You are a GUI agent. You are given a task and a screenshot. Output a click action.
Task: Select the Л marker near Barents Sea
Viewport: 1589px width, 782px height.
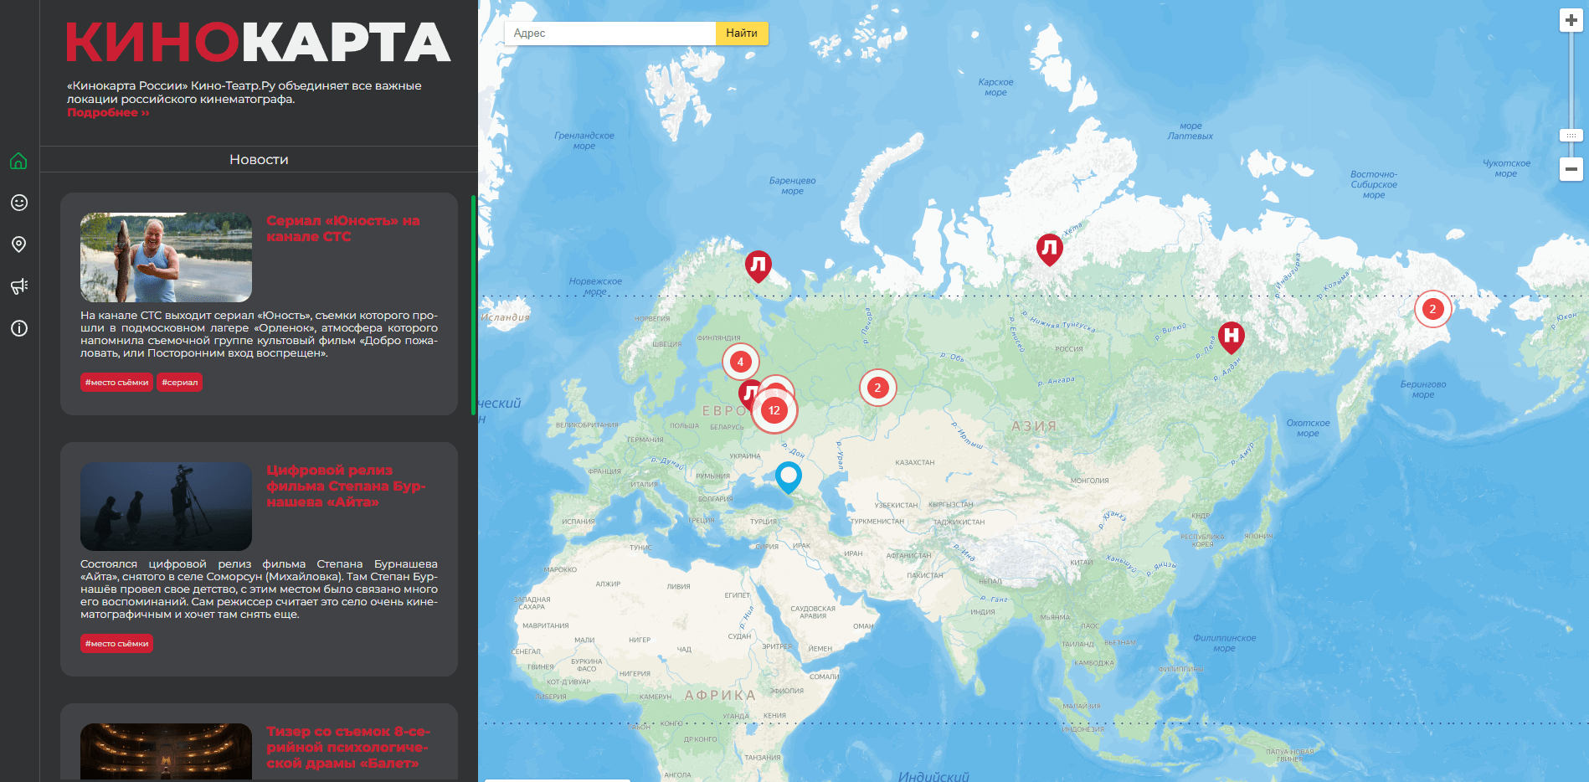click(759, 266)
